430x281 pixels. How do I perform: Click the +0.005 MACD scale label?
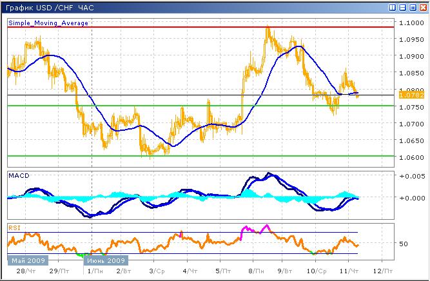pyautogui.click(x=411, y=176)
